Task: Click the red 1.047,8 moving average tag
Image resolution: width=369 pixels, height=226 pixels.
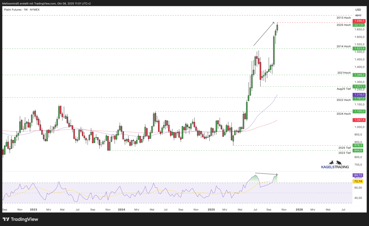Action: [359, 120]
